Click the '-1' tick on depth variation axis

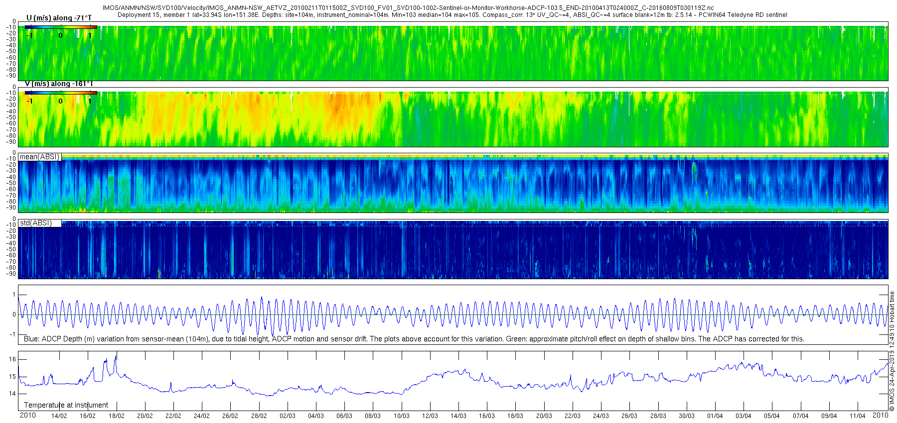click(x=13, y=334)
